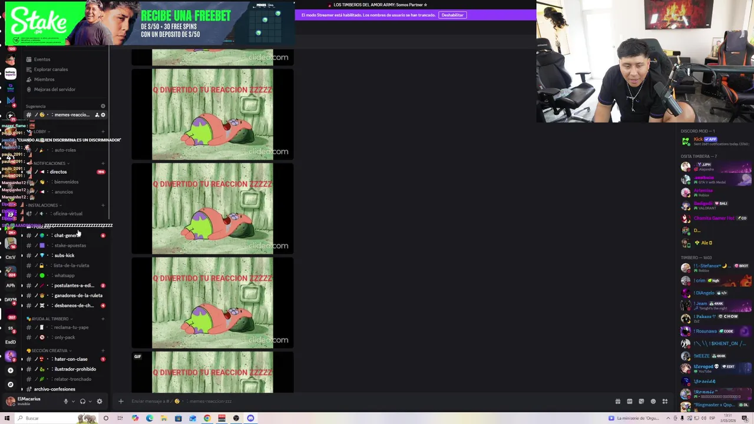Open the whatsapp channel
Viewport: 754px width, 424px height.
pyautogui.click(x=65, y=276)
